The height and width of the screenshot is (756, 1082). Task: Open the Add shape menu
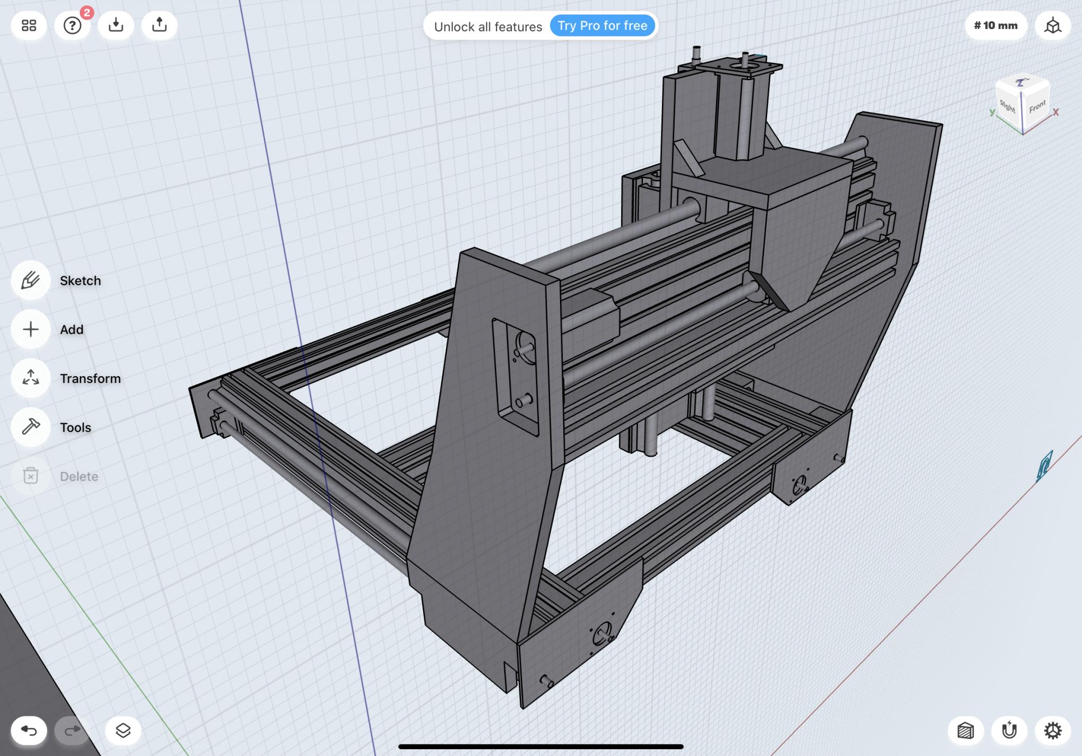(31, 330)
